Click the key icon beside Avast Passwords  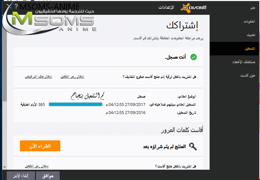point(193,147)
